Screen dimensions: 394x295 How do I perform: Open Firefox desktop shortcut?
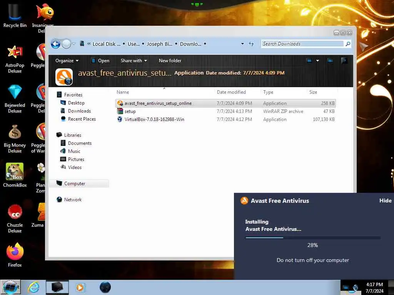[x=15, y=255]
